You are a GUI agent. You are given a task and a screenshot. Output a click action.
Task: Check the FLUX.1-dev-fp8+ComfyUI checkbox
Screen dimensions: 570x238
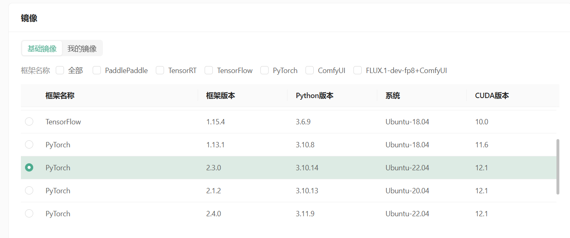click(x=358, y=70)
